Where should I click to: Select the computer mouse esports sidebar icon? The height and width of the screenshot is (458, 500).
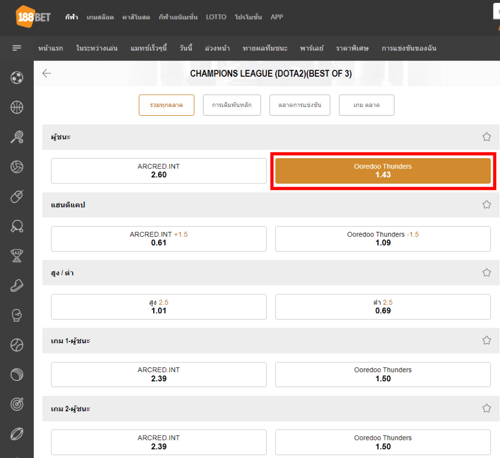(17, 196)
